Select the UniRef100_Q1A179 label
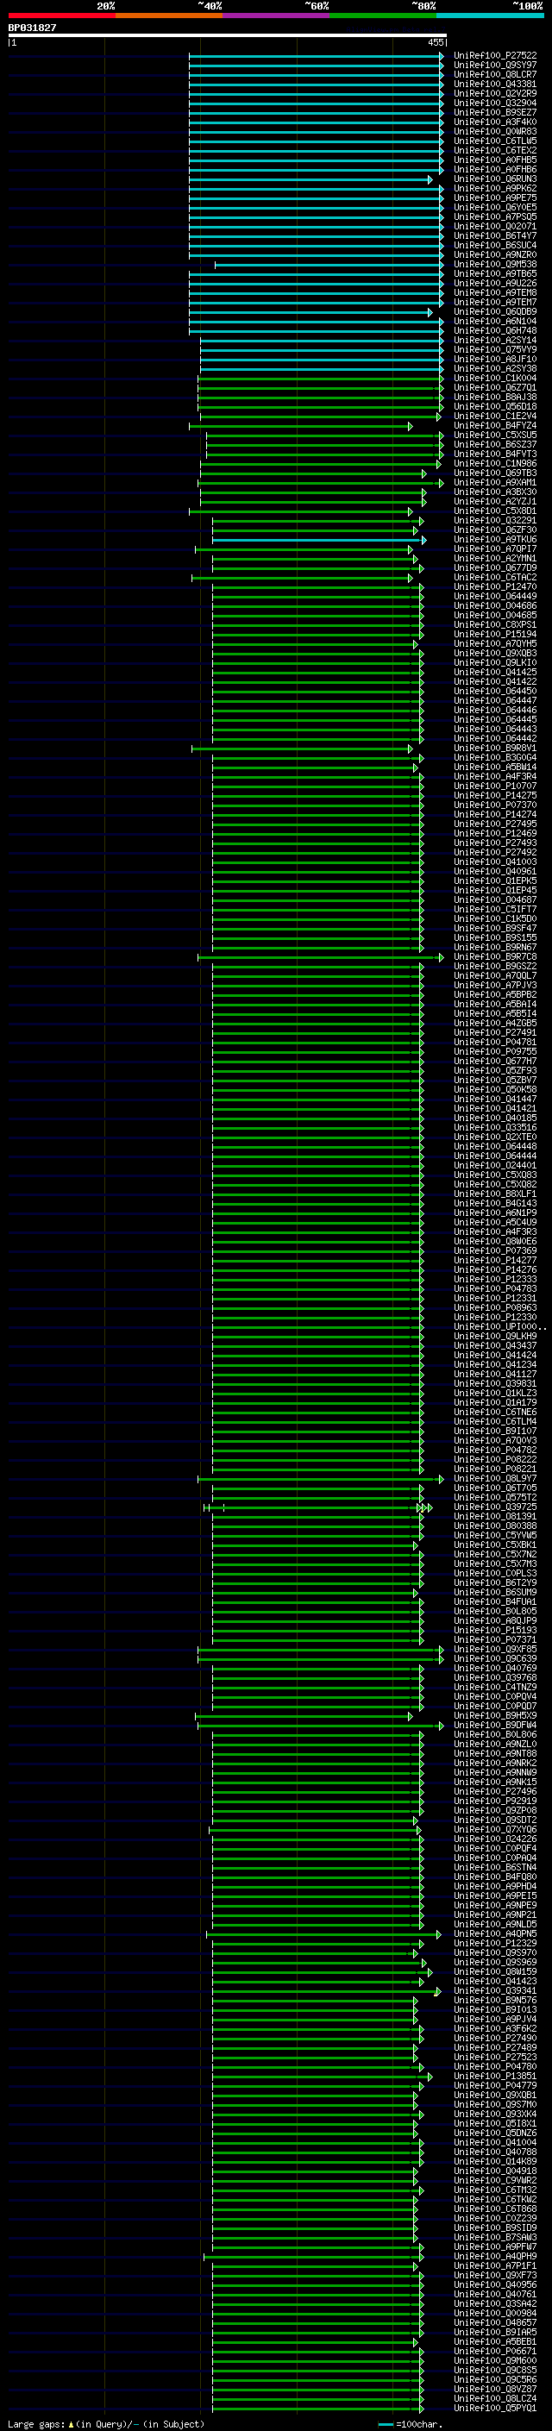The width and height of the screenshot is (552, 2431). [x=494, y=1402]
